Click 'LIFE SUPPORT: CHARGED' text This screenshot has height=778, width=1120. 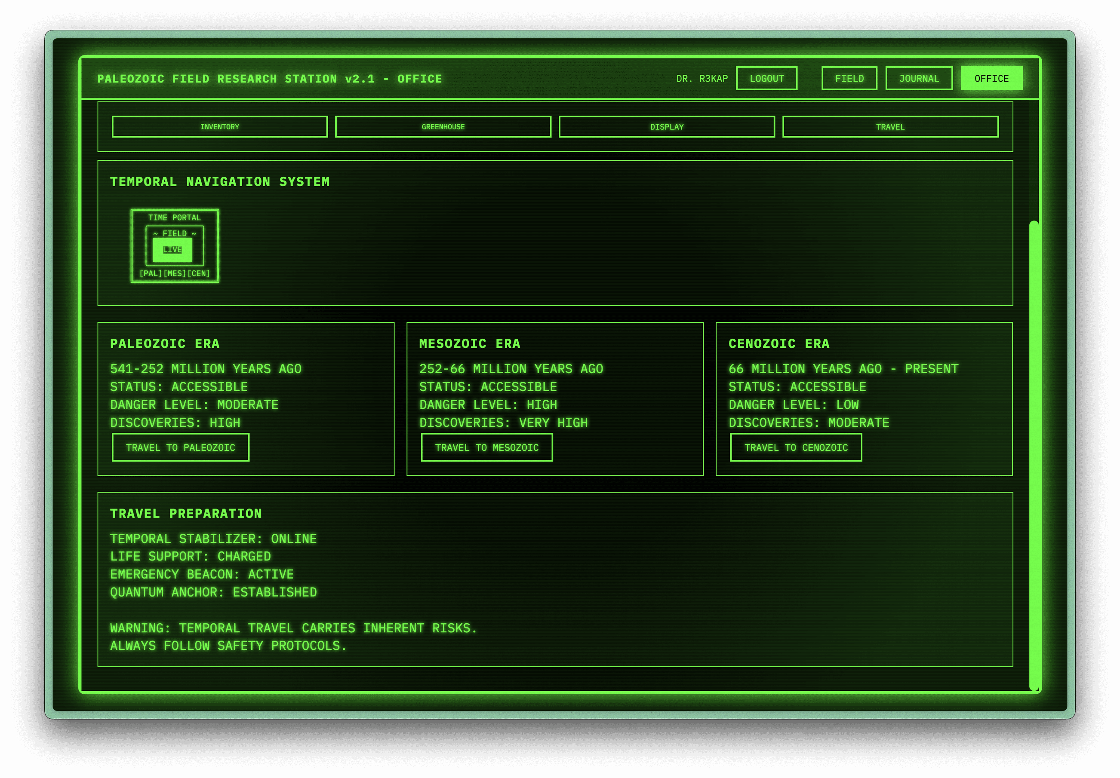pyautogui.click(x=190, y=556)
